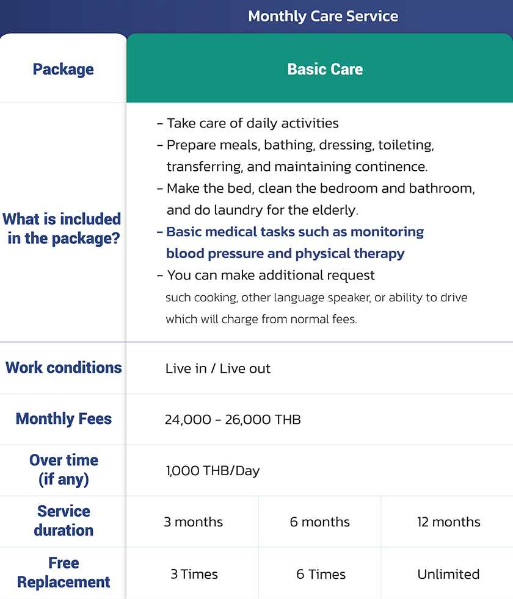The width and height of the screenshot is (513, 599).
Task: Click the 'Monthly Fees' row label
Action: [x=64, y=419]
